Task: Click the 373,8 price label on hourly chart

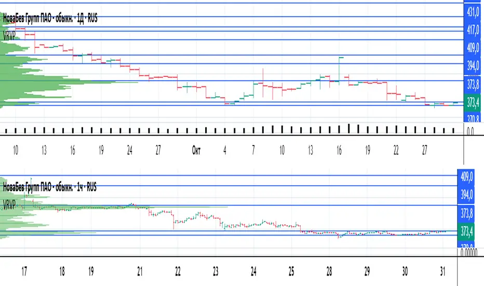Action: pyautogui.click(x=466, y=213)
